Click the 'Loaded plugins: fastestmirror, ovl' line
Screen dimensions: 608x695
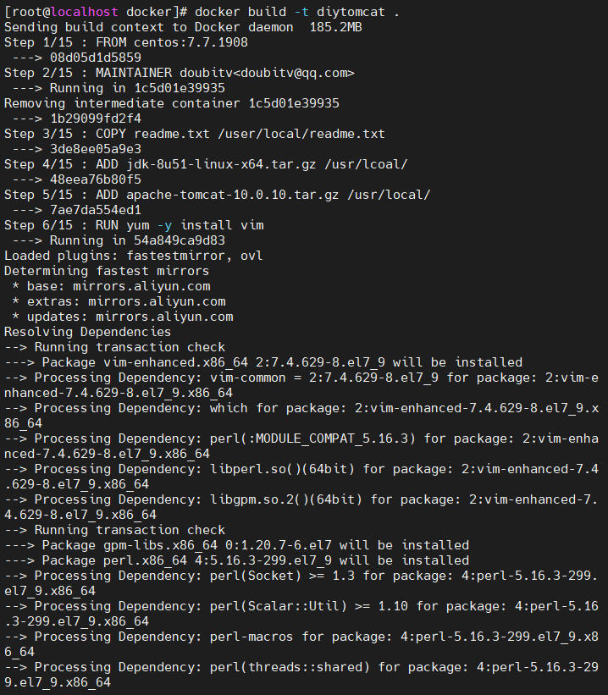pos(134,256)
